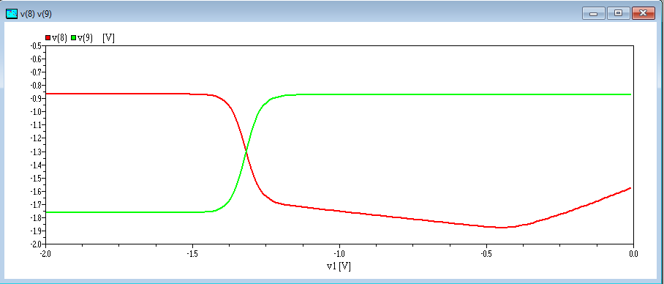Click the green v(9) legend swatch
The image size is (664, 284).
(x=74, y=38)
